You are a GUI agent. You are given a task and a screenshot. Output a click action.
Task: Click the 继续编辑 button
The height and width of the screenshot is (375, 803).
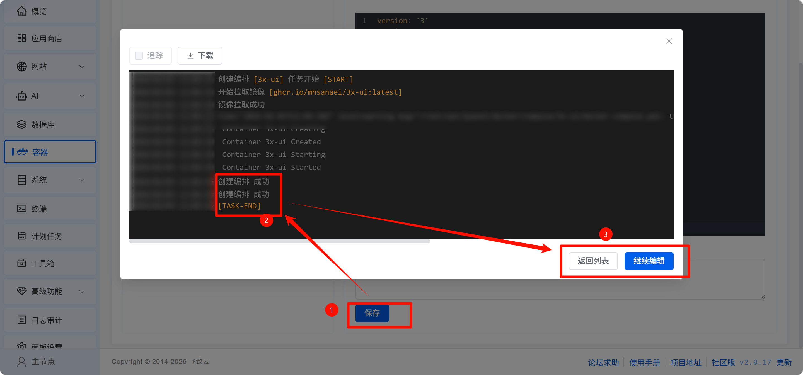(649, 261)
